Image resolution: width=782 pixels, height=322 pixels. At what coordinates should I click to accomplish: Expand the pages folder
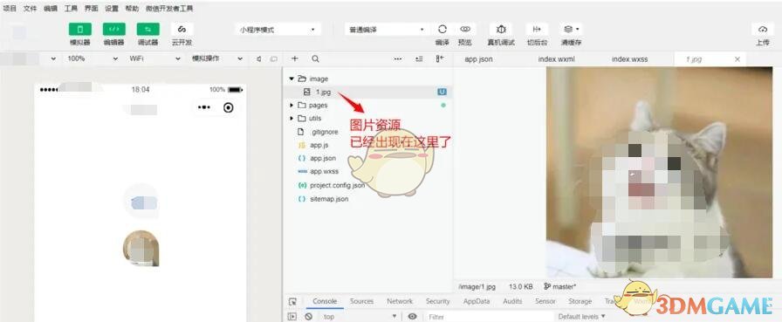292,106
